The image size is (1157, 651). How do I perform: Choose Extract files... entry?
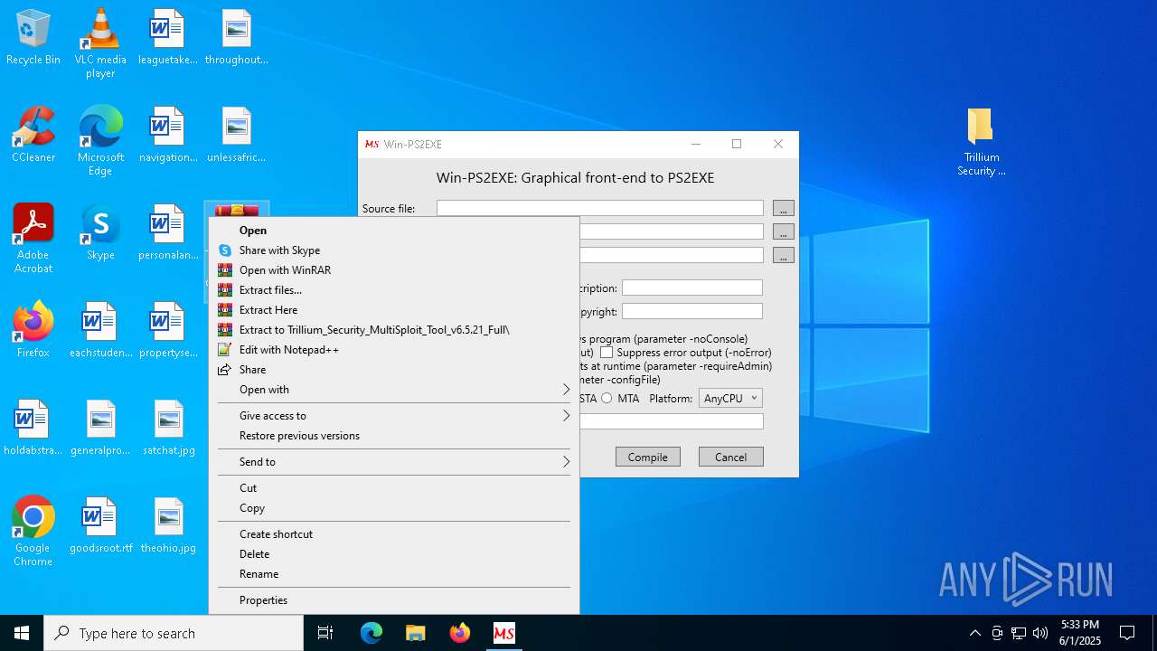(x=394, y=290)
